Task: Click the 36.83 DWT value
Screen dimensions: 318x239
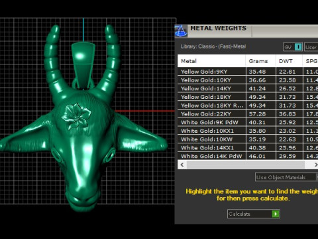Action: coord(288,114)
